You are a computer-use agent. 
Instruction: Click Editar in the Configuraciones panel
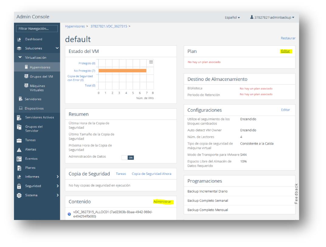[x=286, y=110]
